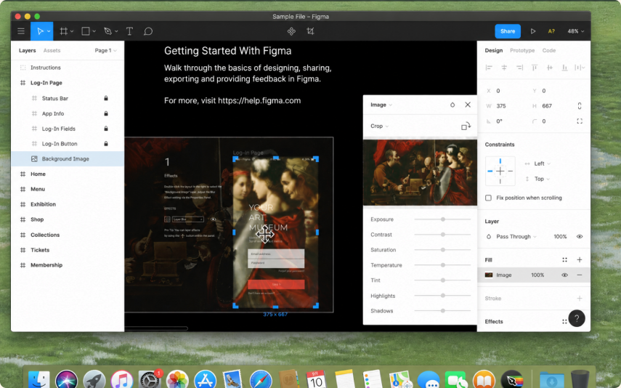
Task: Add a stroke with plus icon
Action: pos(580,299)
